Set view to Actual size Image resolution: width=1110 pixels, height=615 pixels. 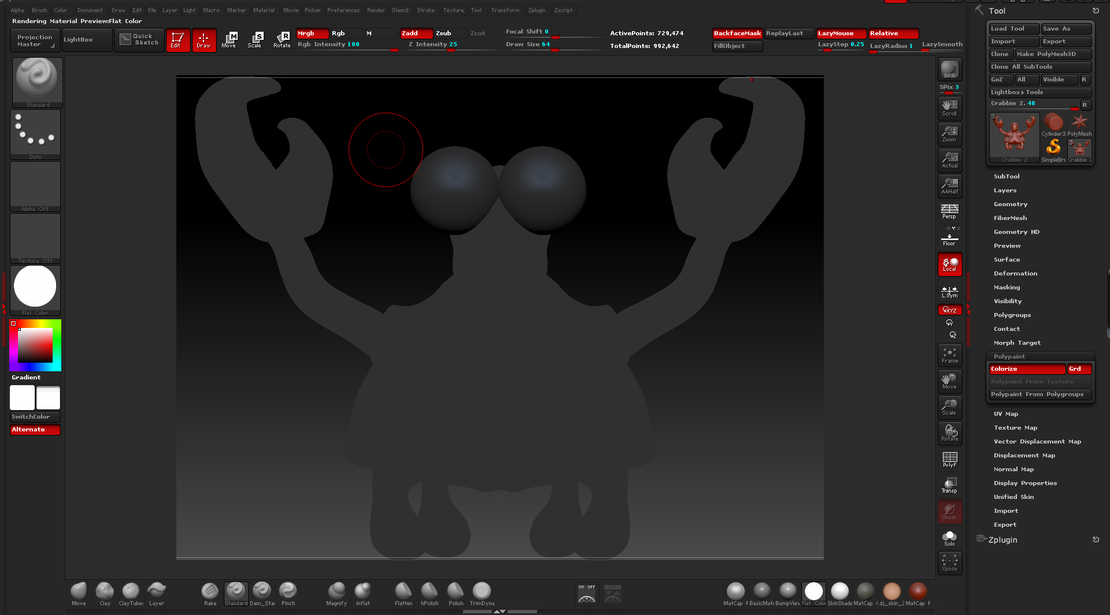click(949, 160)
